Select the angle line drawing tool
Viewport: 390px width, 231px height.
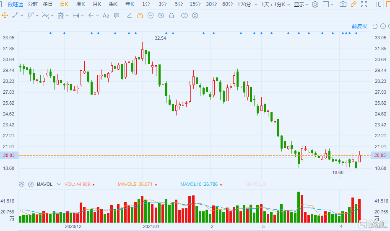[x=129, y=15]
